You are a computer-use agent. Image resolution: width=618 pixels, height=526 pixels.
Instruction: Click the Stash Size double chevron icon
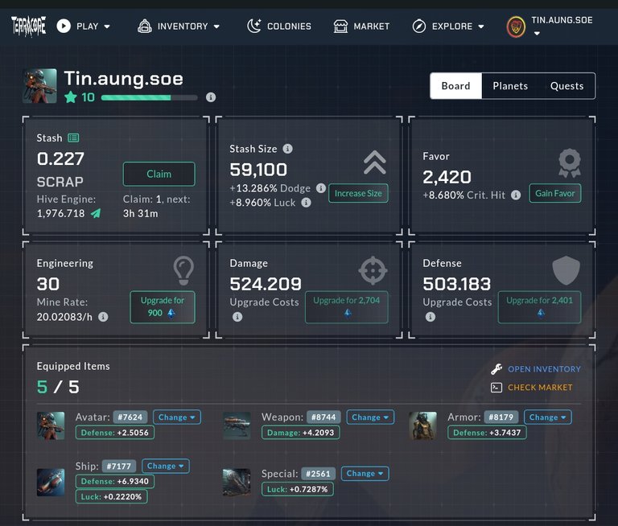375,162
